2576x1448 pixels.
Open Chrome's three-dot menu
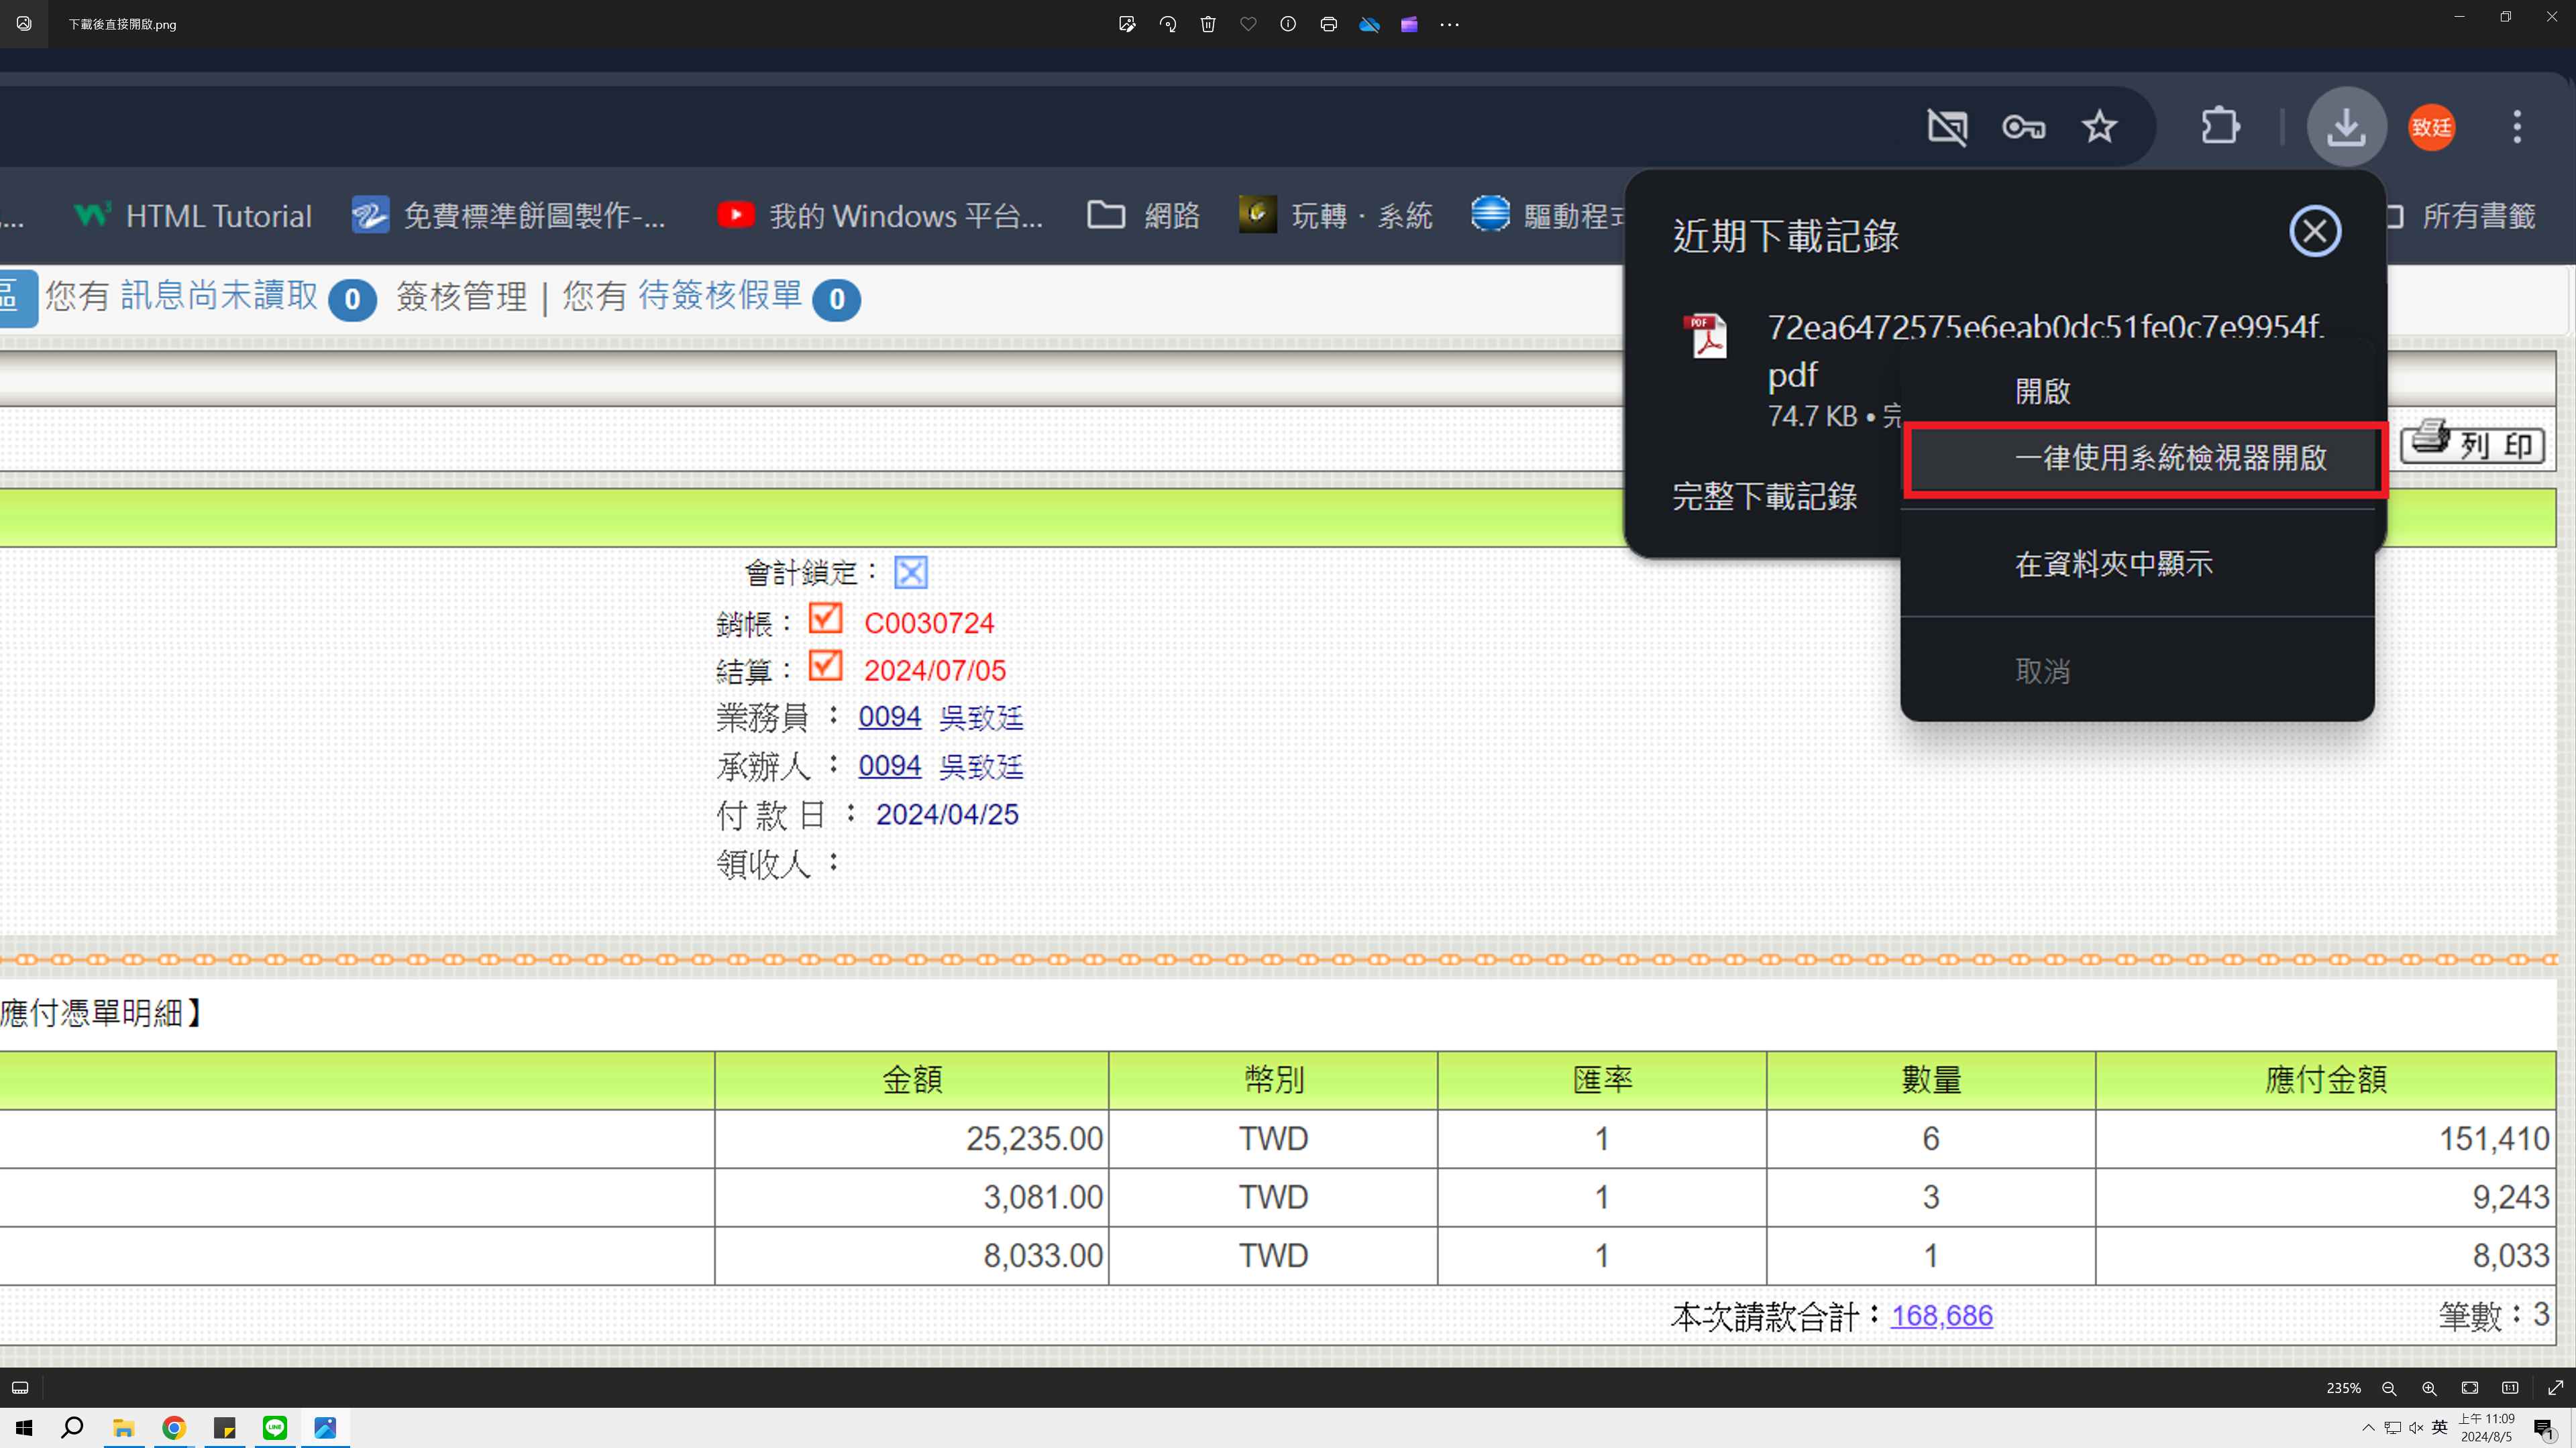coord(2518,127)
